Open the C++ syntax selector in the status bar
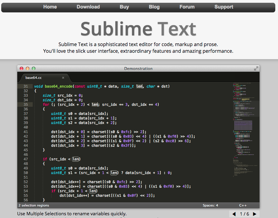Image resolution: width=278 pixels, height=218 pixels. [x=243, y=205]
